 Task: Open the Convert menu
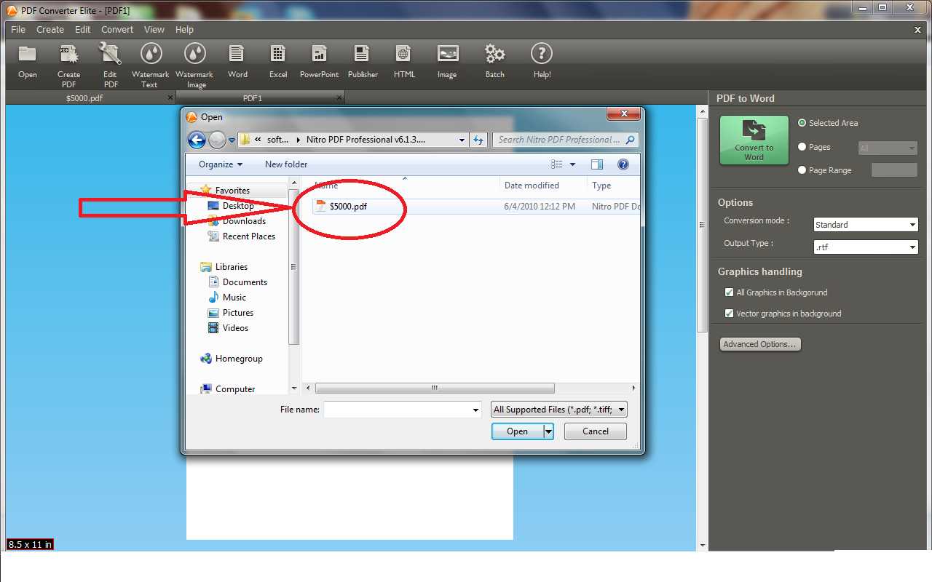point(116,29)
